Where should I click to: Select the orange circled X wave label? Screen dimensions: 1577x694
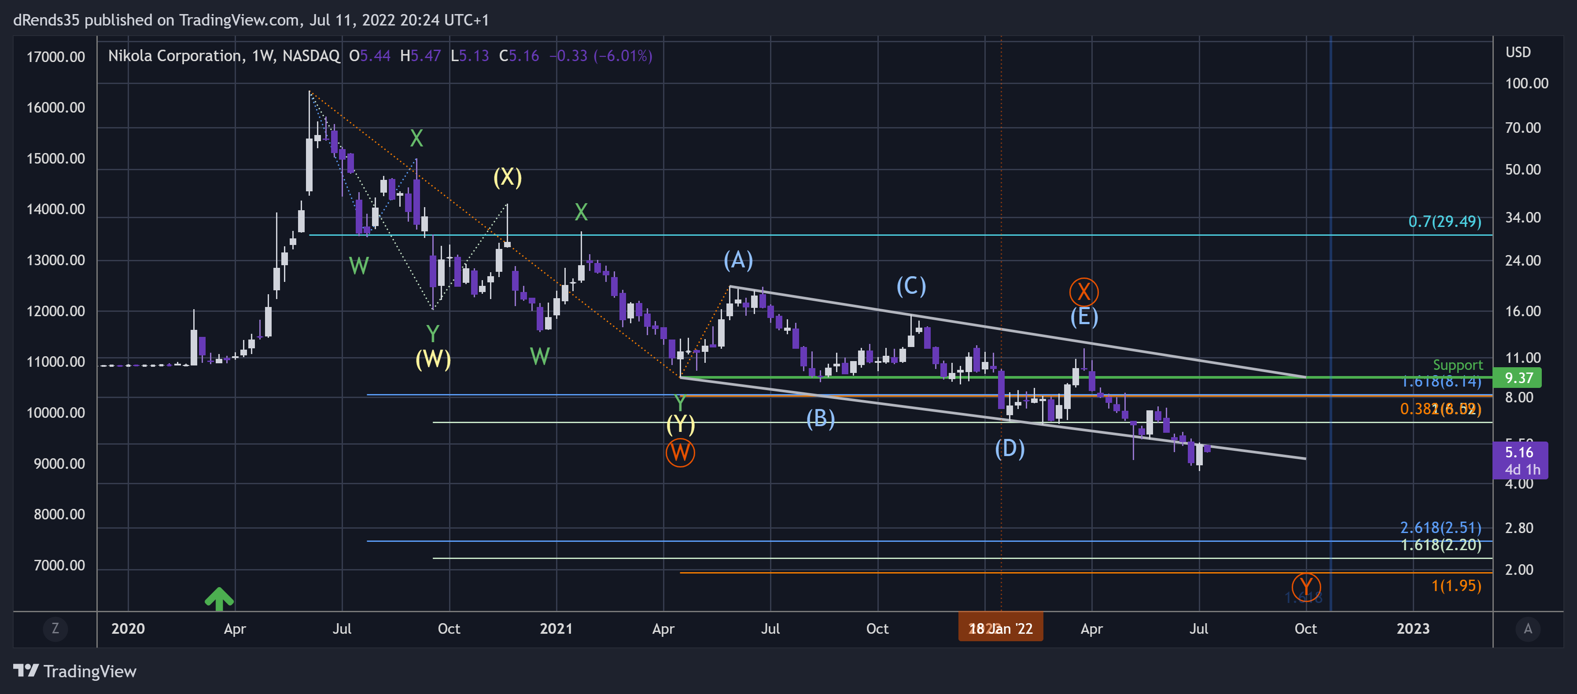(1083, 292)
